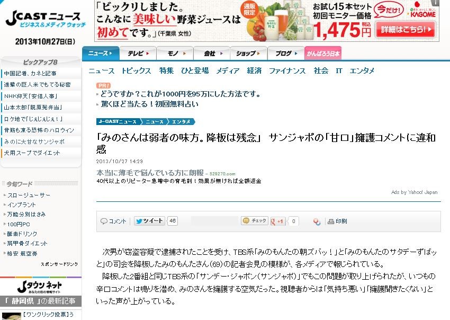450x320 pixels.
Task: Click the bookmark globe icon beside 印刷
Action: [x=317, y=221]
